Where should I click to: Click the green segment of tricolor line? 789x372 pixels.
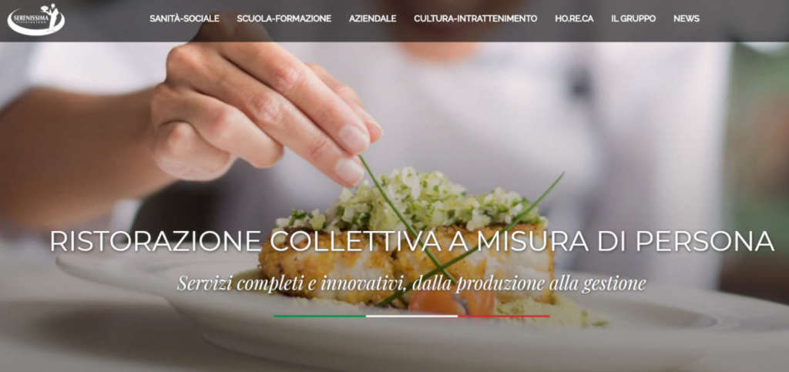tap(320, 317)
